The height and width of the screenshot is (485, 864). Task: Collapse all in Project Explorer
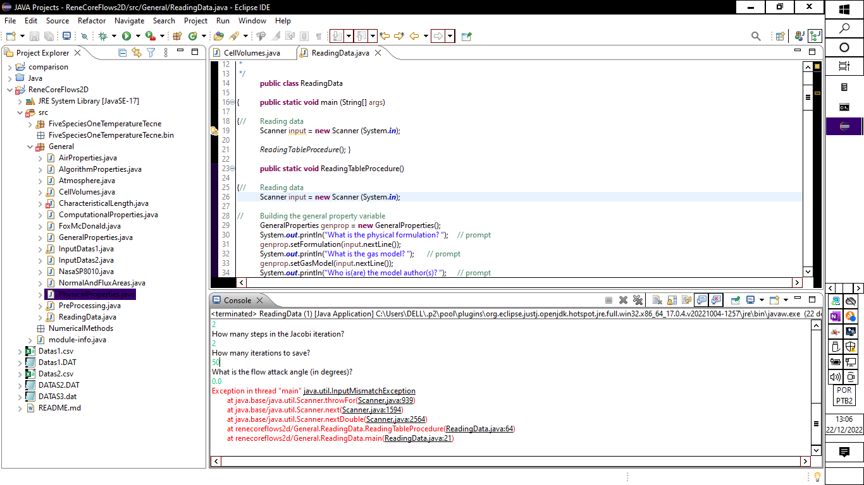[x=123, y=53]
